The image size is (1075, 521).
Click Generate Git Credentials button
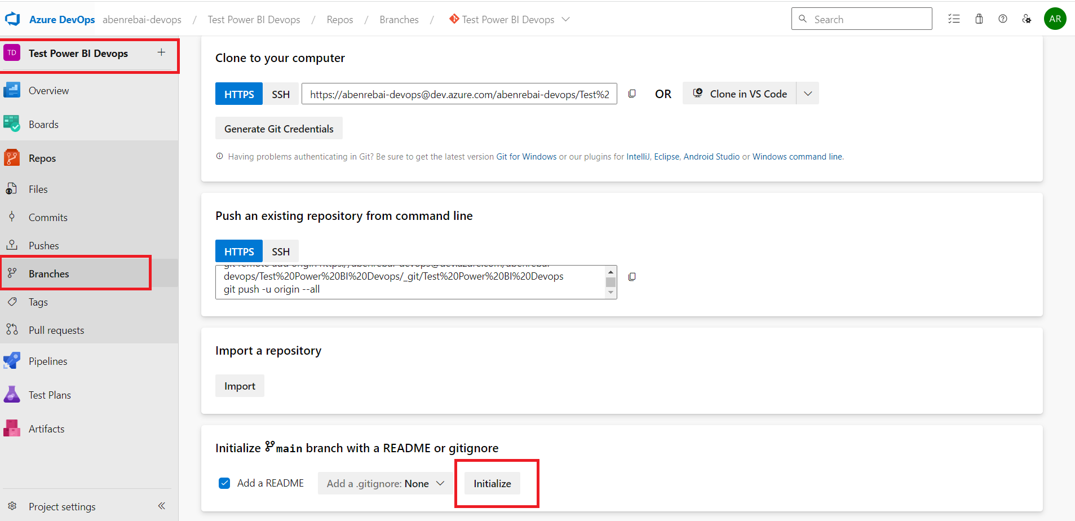[279, 129]
